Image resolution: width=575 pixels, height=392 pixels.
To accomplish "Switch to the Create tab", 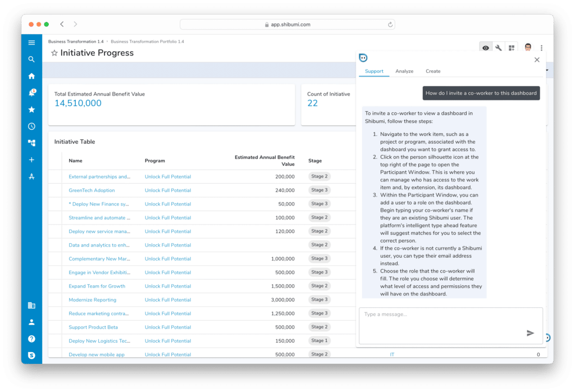I will point(433,71).
